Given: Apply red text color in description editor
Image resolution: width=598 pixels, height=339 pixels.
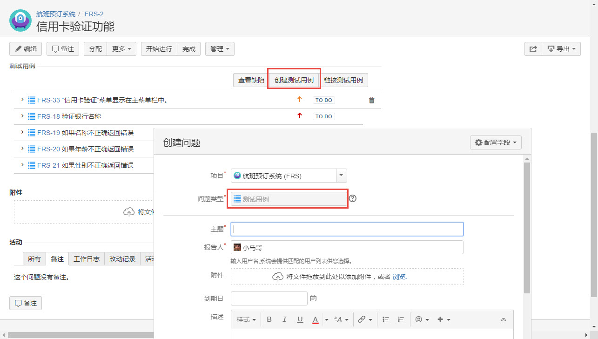Looking at the screenshot, I should (315, 319).
